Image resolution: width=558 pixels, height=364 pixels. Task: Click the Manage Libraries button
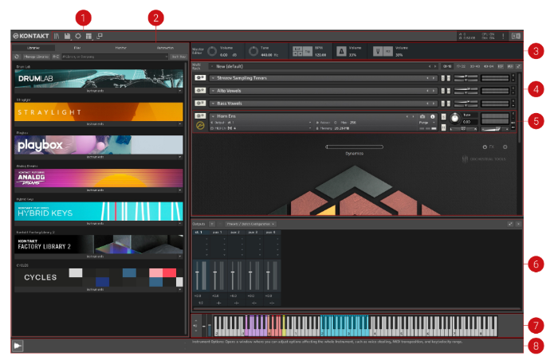(x=36, y=57)
